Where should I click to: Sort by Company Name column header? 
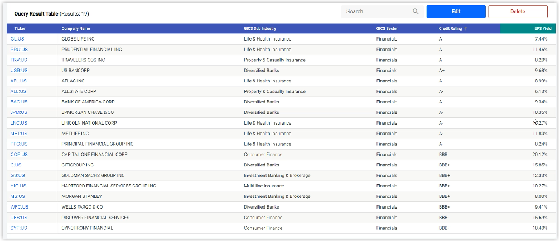pyautogui.click(x=76, y=29)
